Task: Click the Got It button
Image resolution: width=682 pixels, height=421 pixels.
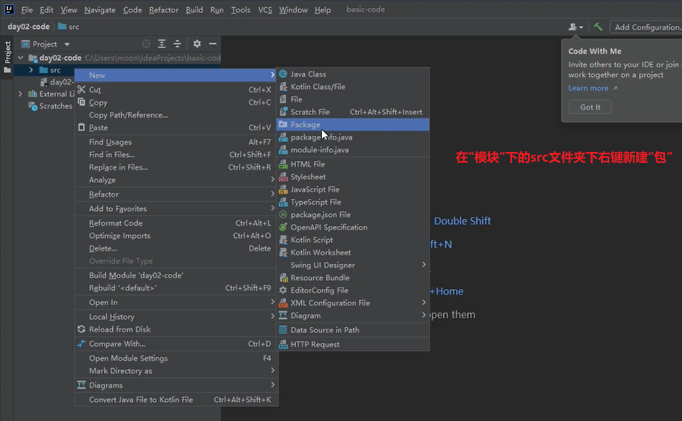Action: pyautogui.click(x=590, y=107)
